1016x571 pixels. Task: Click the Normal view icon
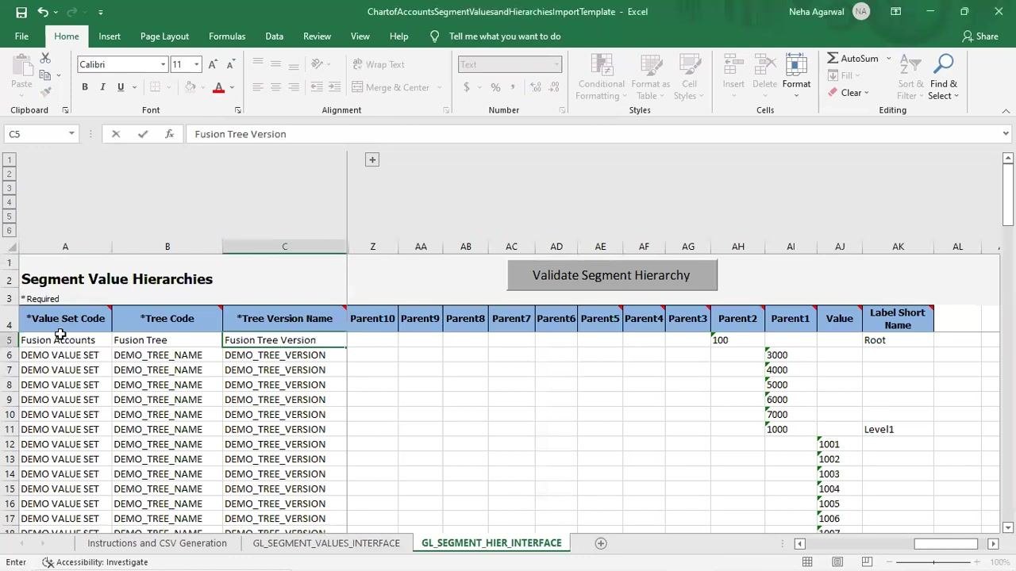(807, 562)
